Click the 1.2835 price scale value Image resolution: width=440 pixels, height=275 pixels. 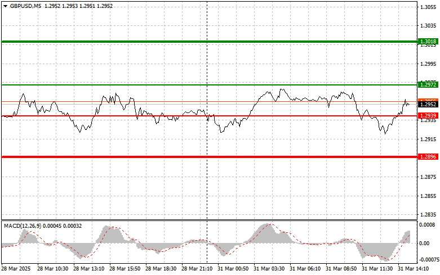[428, 215]
